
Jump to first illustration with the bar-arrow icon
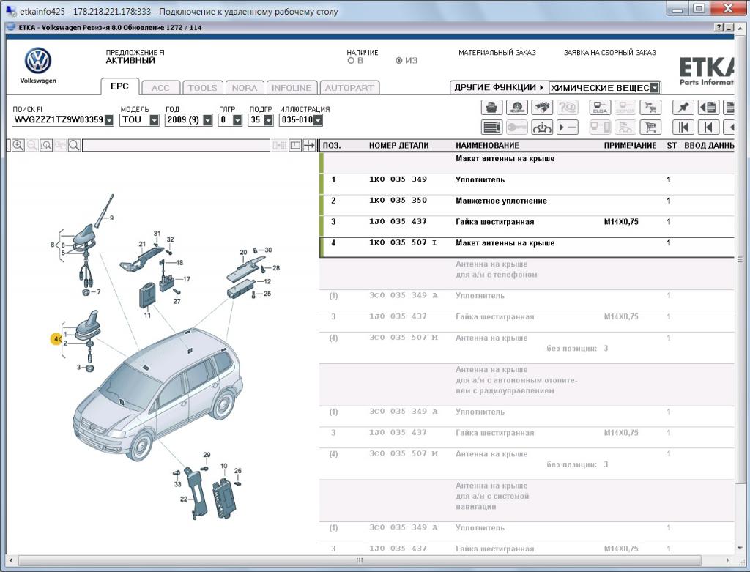coord(683,127)
